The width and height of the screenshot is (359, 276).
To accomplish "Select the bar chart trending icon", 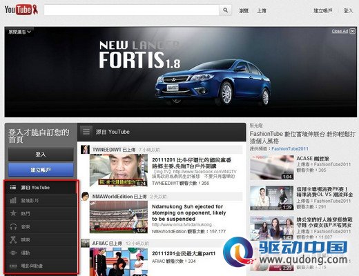I will pyautogui.click(x=13, y=200).
